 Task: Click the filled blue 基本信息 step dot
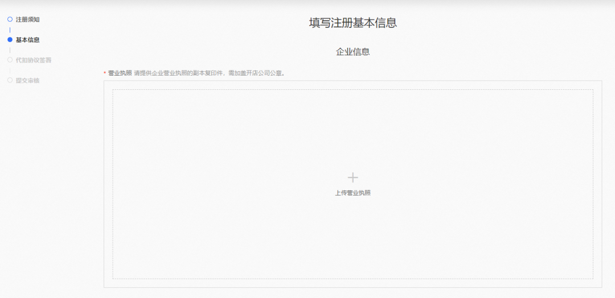point(10,40)
